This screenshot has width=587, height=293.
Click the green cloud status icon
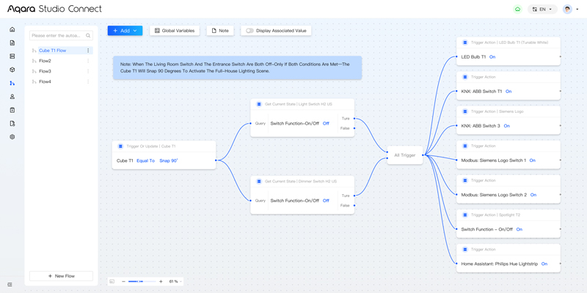click(517, 10)
